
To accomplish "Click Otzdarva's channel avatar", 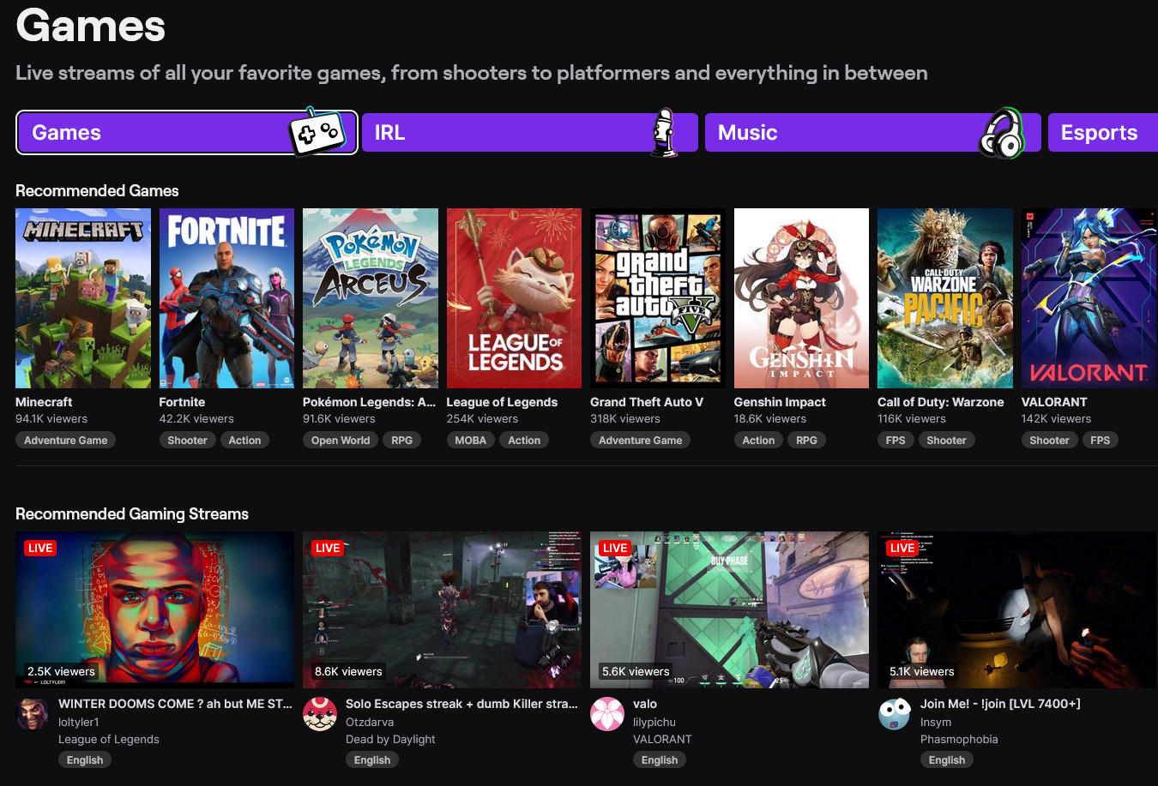I will pos(320,714).
